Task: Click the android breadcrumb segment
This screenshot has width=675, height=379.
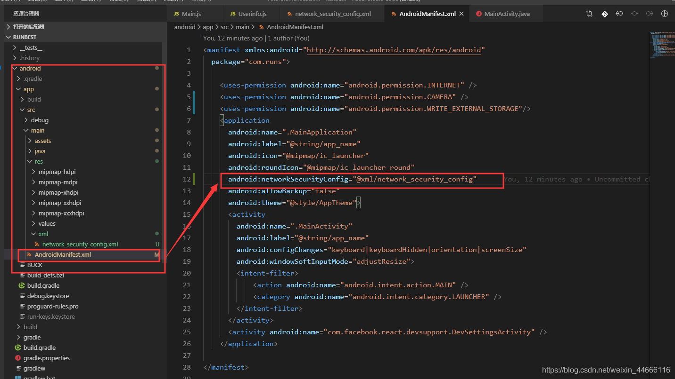Action: pos(185,27)
